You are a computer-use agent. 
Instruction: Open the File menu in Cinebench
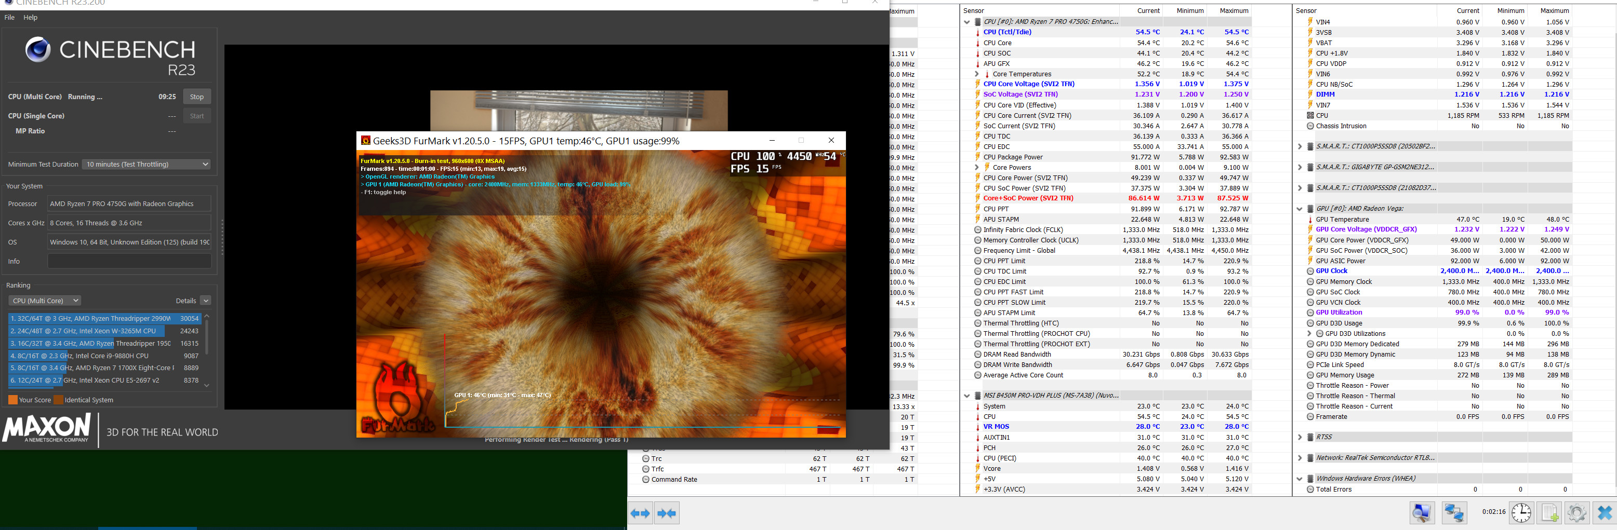click(x=9, y=18)
